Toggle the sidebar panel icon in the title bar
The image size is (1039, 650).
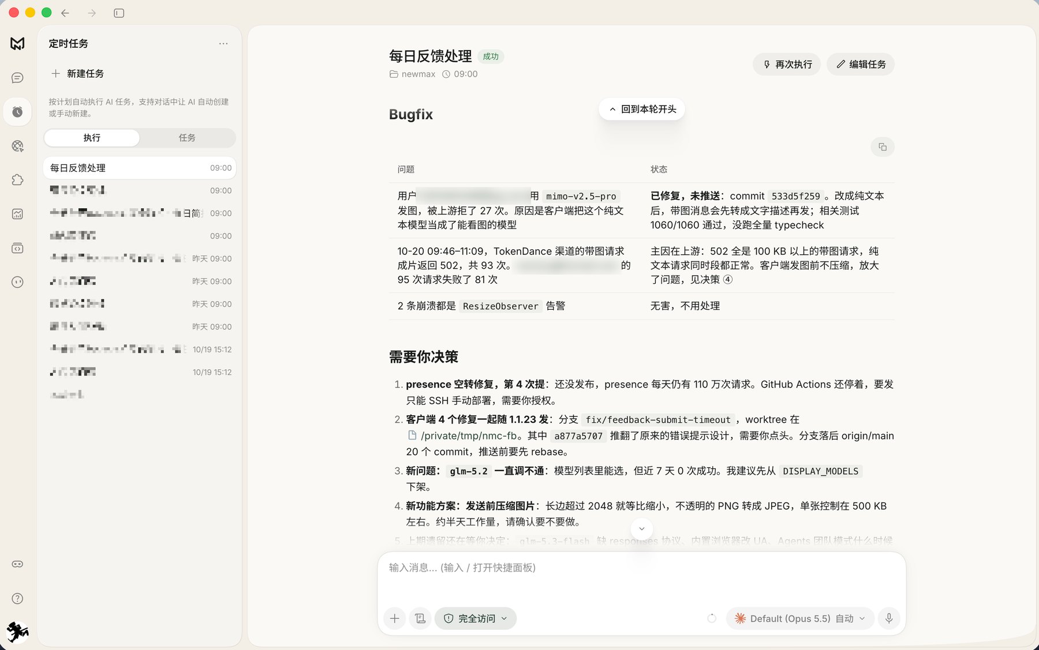tap(119, 13)
